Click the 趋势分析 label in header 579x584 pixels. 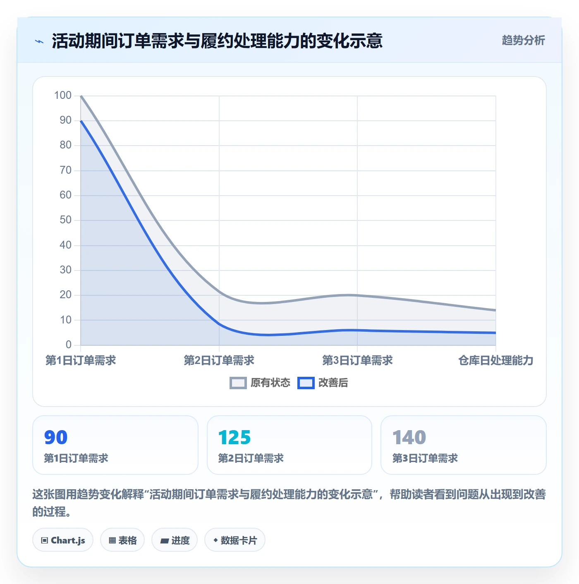[524, 41]
